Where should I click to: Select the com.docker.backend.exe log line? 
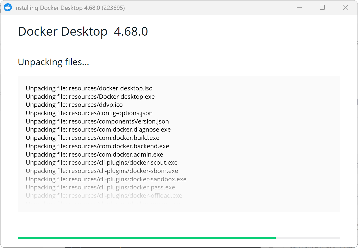pos(97,146)
